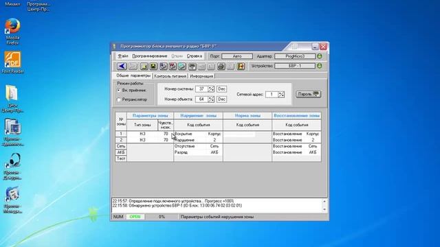
Task: Click the log panel scroll up arrow
Action: 324,201
